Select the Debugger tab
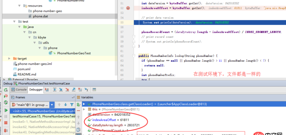The width and height of the screenshot is (286, 135). (x=36, y=90)
